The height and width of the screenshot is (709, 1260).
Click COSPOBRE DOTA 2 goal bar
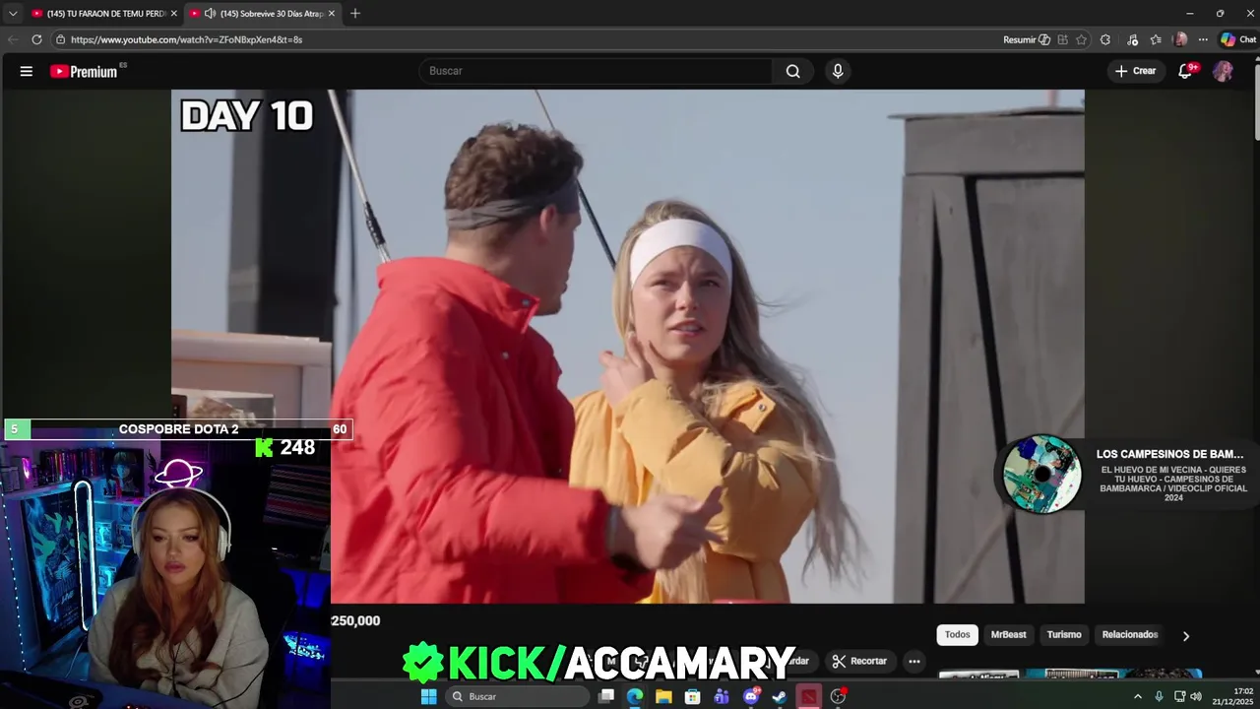[178, 429]
